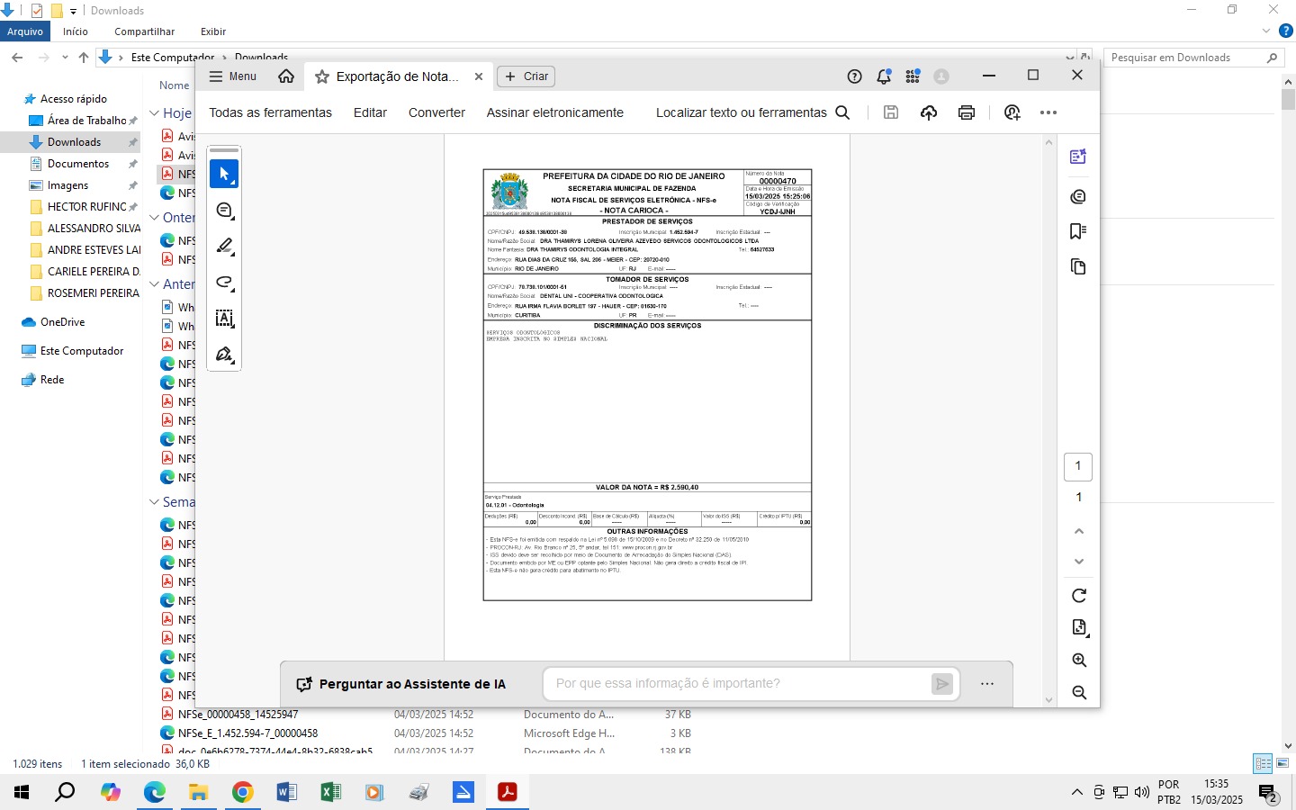Open the sign/fill pen tool

click(224, 355)
